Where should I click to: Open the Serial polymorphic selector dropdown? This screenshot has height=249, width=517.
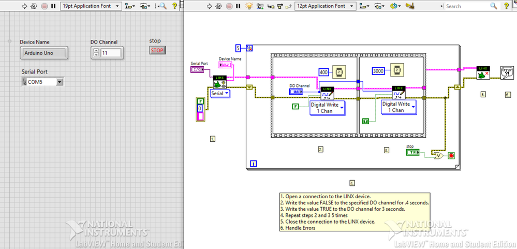[220, 94]
